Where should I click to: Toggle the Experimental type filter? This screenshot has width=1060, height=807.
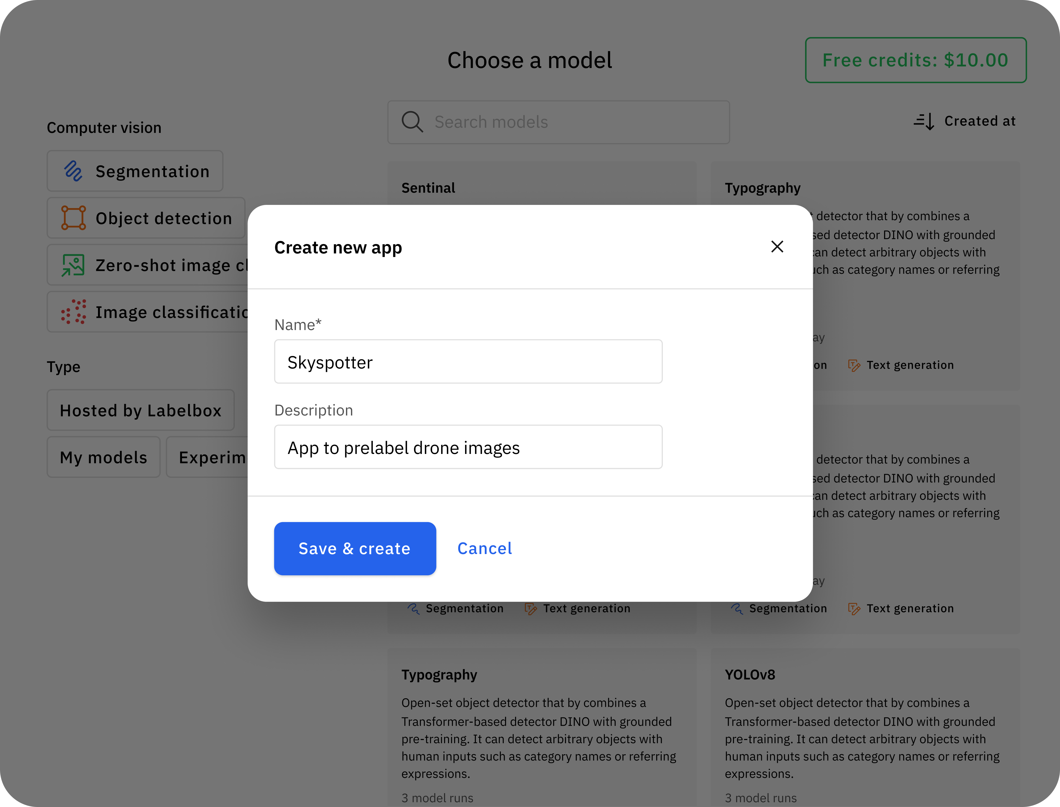point(207,457)
